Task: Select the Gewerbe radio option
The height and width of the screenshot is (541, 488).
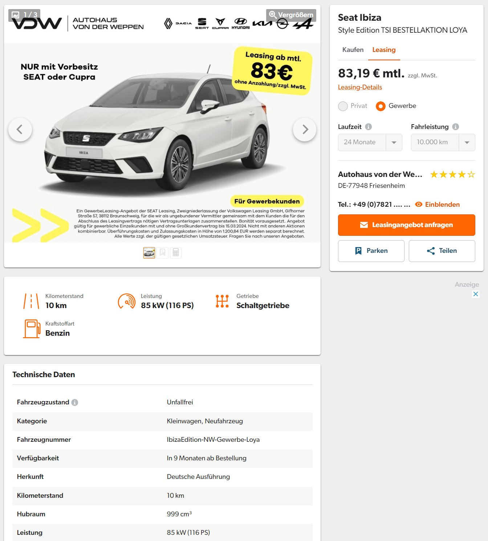Action: pos(381,106)
